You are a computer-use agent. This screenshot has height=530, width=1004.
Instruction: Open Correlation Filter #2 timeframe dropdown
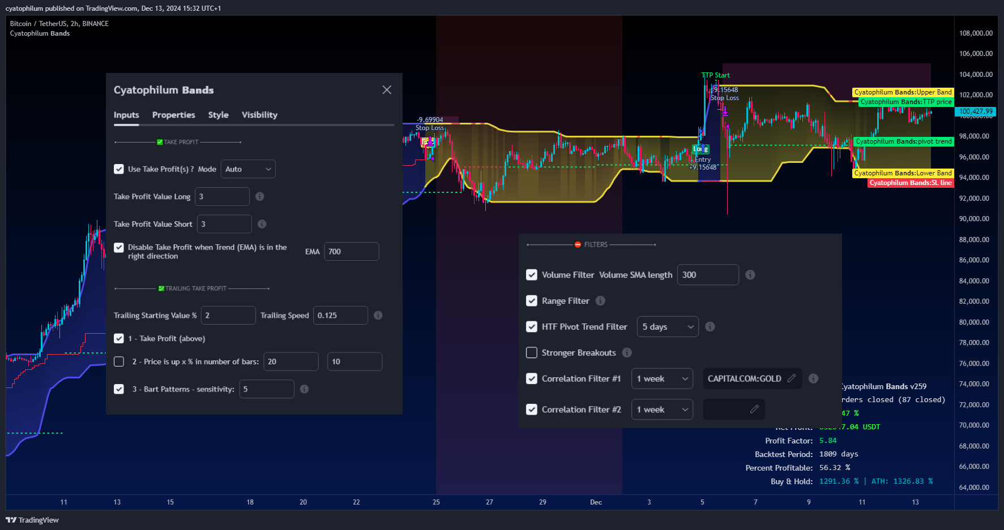[663, 410]
